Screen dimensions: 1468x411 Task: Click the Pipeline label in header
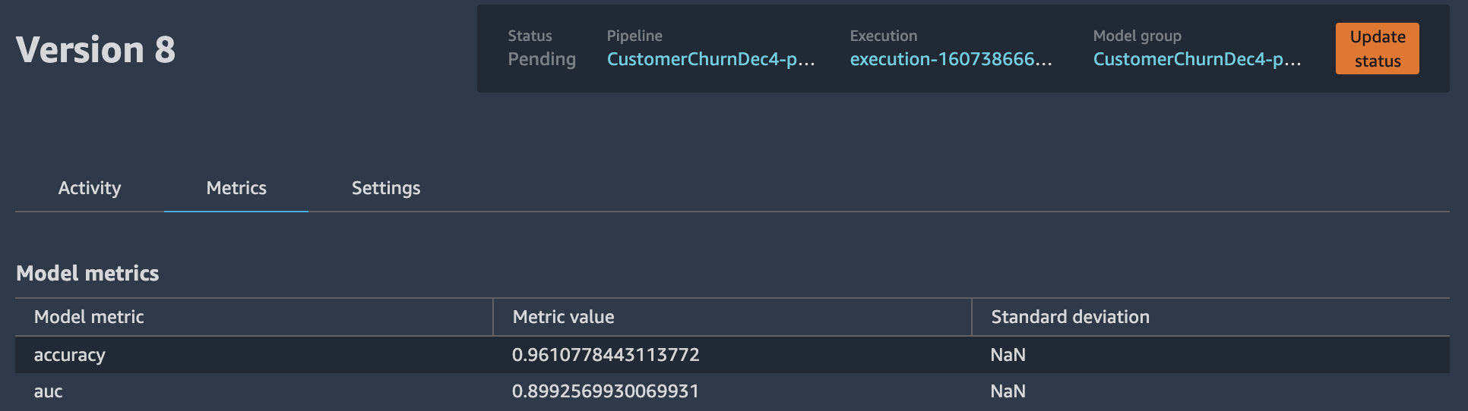[634, 36]
